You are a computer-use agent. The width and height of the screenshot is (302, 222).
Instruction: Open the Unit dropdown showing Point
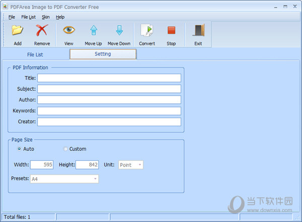(131, 165)
